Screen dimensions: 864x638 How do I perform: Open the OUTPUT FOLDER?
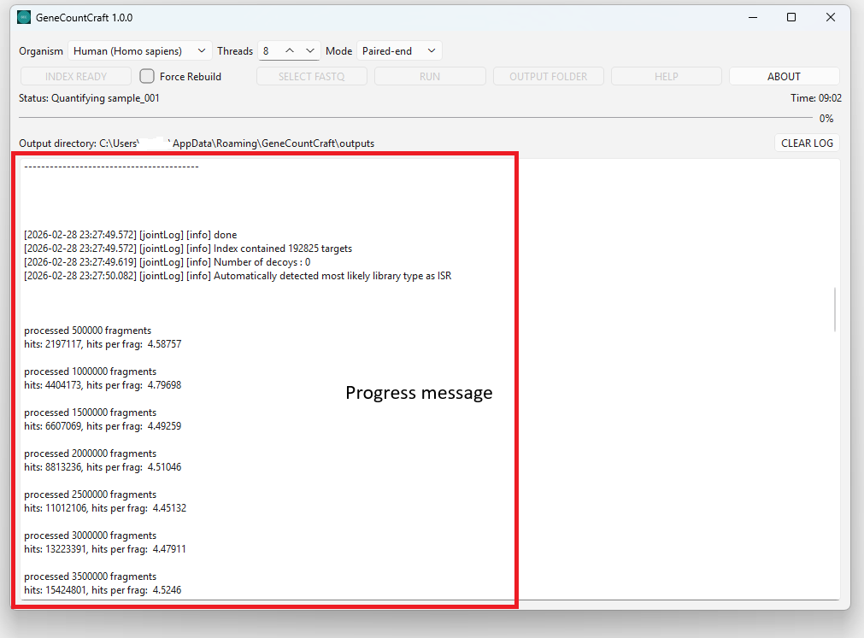click(x=548, y=76)
